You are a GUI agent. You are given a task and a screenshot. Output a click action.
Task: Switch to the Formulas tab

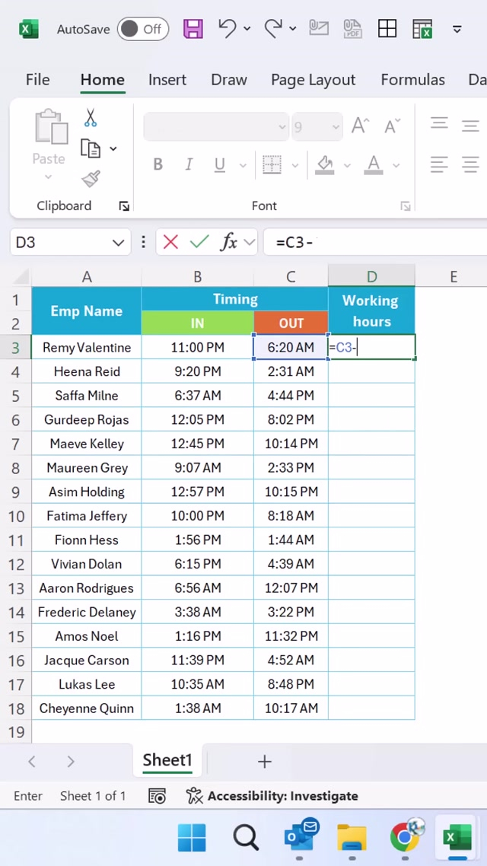tap(412, 80)
